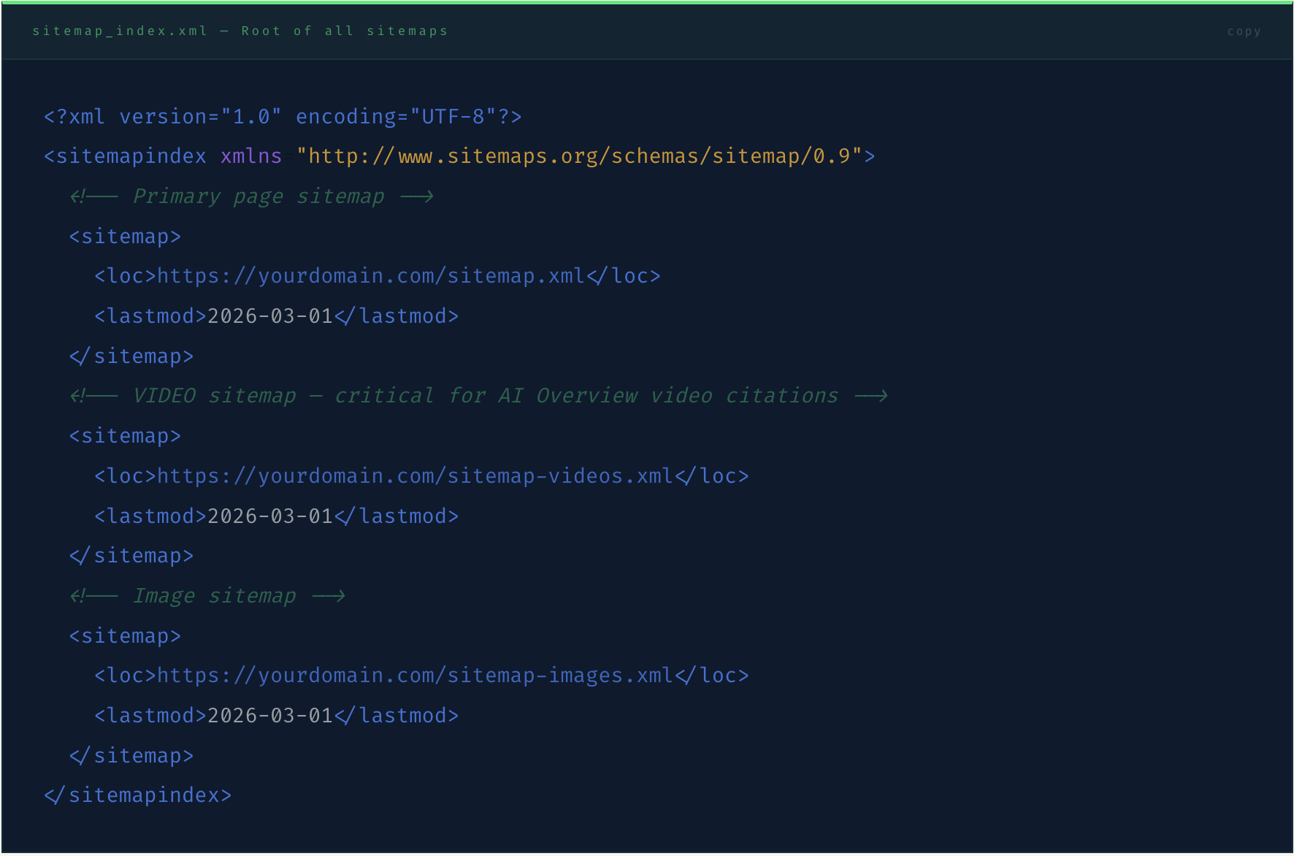Select the XML declaration line
The image size is (1294, 856).
(283, 115)
